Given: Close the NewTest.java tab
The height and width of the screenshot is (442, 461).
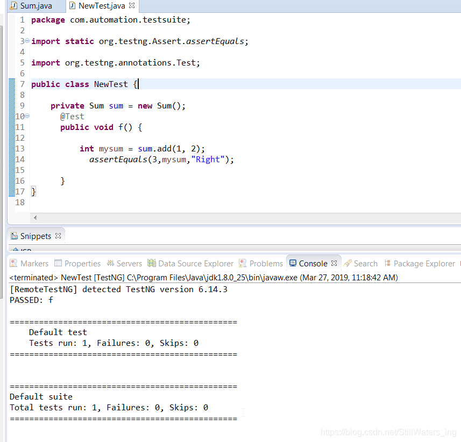Looking at the screenshot, I should click(x=132, y=5).
